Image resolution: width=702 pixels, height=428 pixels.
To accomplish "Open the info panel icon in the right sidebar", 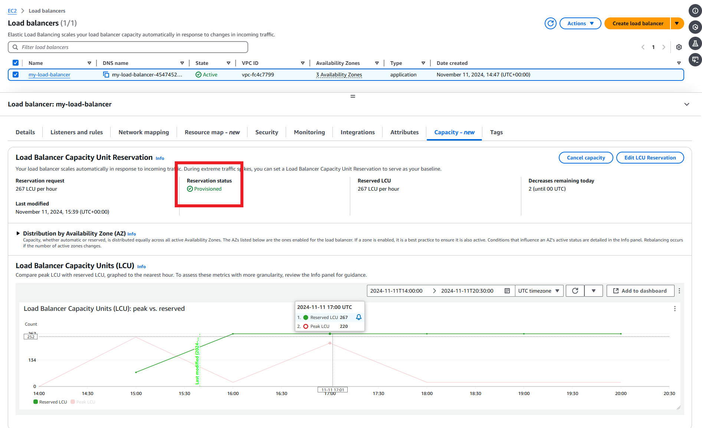I will click(x=695, y=11).
